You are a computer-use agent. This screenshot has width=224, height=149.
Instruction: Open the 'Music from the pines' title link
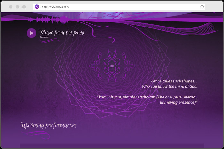pyautogui.click(x=62, y=32)
